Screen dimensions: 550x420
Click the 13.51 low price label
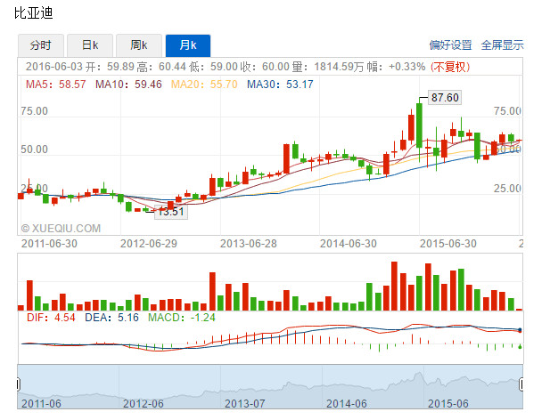click(x=171, y=212)
